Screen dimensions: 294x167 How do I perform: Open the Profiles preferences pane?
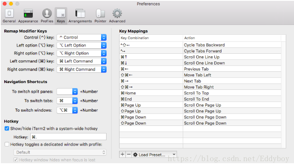[47, 16]
